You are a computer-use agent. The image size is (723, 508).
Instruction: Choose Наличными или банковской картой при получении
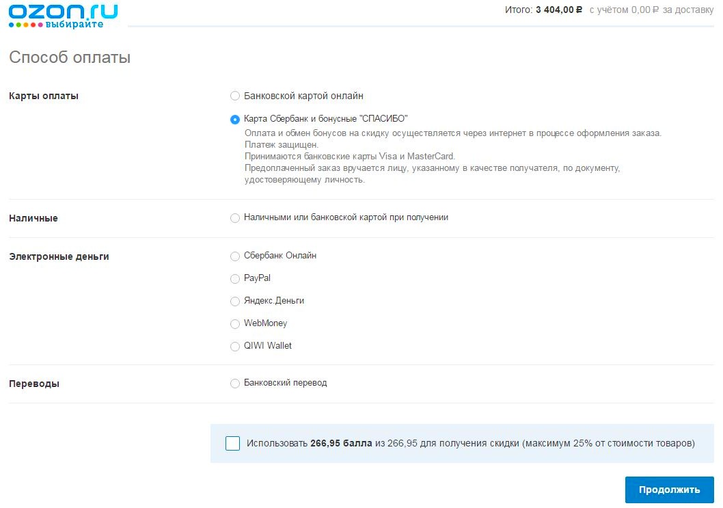235,218
